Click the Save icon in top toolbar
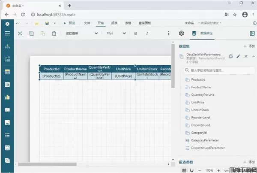 pyautogui.click(x=47, y=23)
